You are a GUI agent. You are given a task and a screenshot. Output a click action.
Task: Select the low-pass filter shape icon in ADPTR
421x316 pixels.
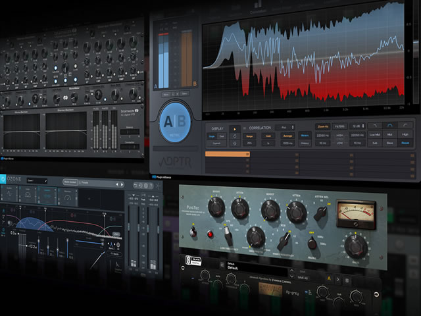click(x=374, y=126)
